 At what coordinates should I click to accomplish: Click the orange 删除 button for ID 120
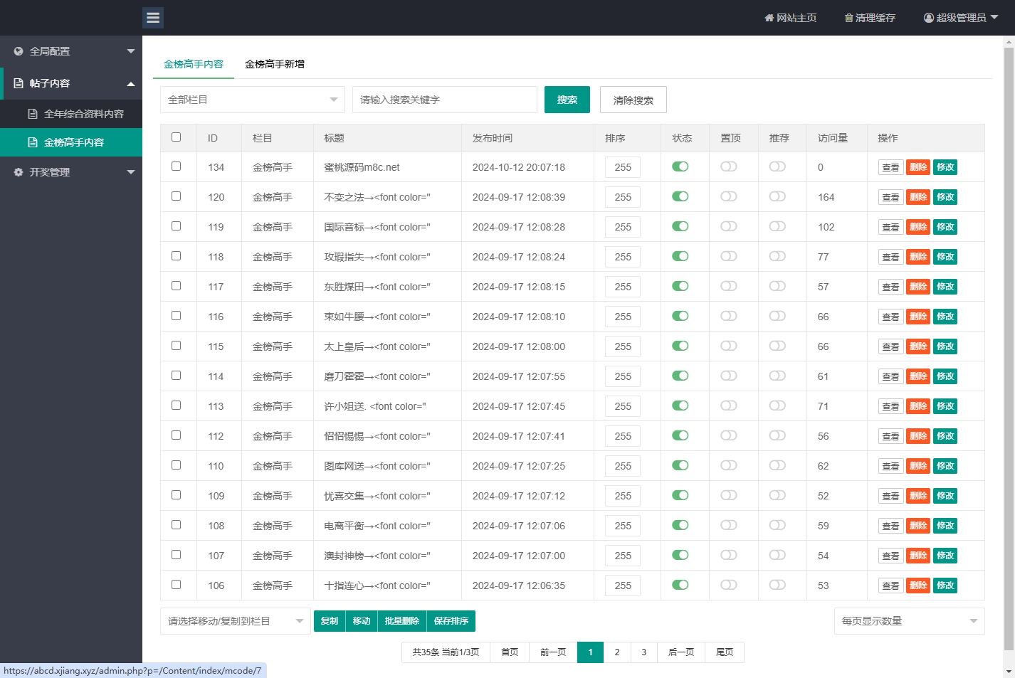918,197
